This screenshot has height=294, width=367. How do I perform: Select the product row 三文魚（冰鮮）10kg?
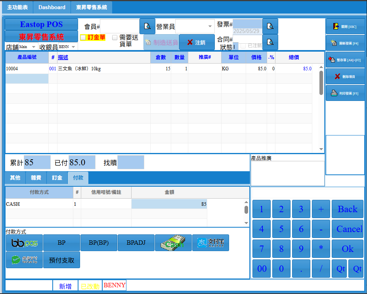coord(159,69)
